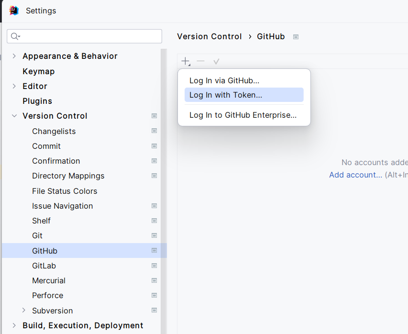This screenshot has height=334, width=408.
Task: Click project-level icon beside Directory Mappings
Action: (x=154, y=176)
